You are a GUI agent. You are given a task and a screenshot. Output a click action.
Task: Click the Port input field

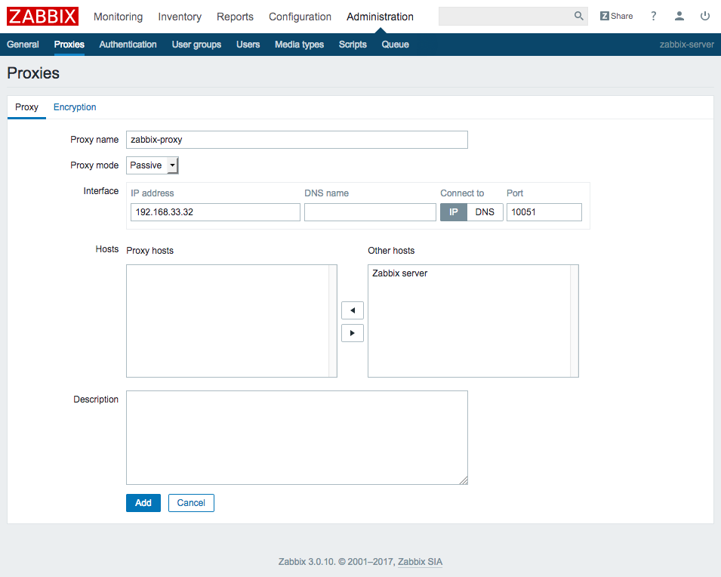[544, 212]
